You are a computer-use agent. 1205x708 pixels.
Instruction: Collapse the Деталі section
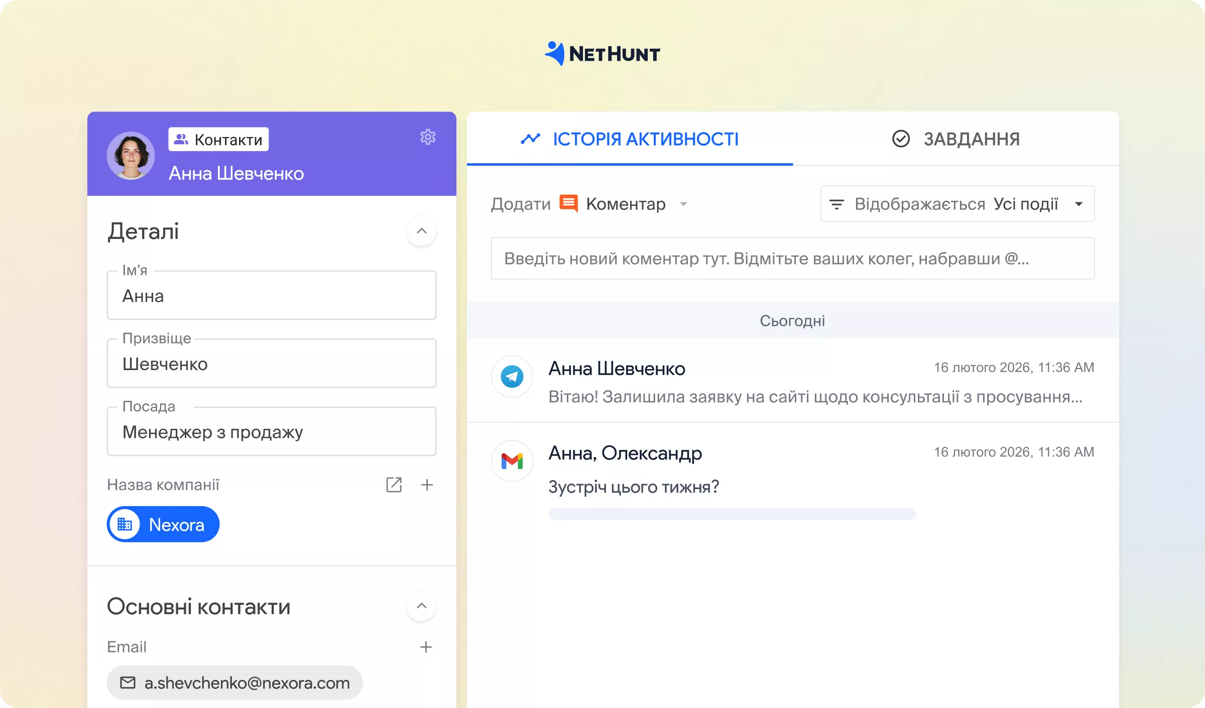(x=421, y=231)
